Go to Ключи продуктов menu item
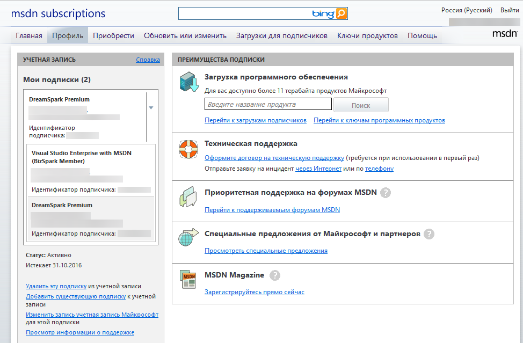523x343 pixels. point(367,36)
